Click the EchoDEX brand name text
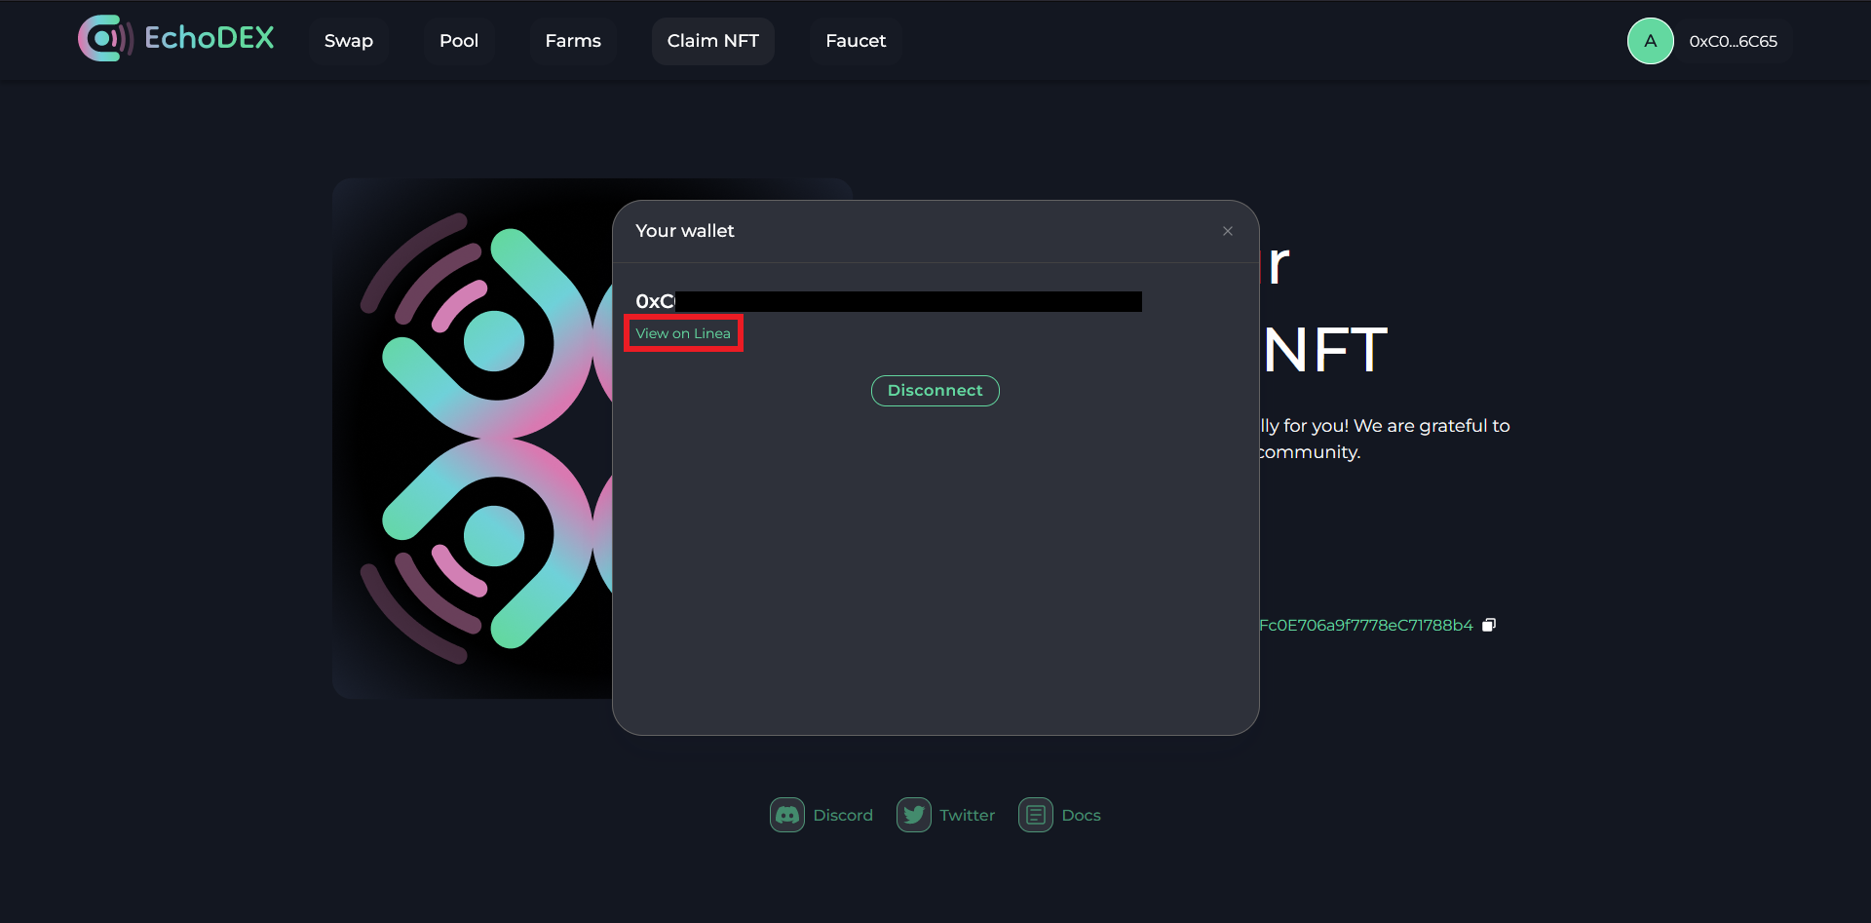The height and width of the screenshot is (923, 1871). point(209,38)
